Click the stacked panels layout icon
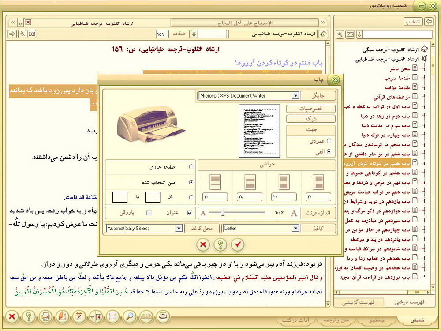This screenshot has width=441, height=331. [x=113, y=317]
